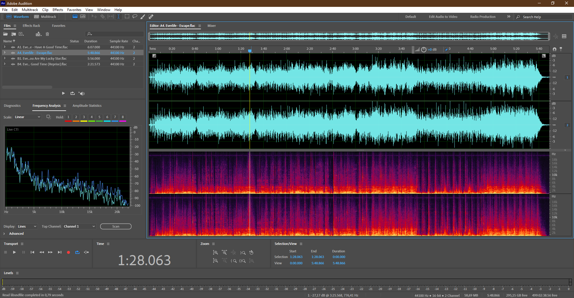Delete selected file with trash icon
Viewport: 574px width, 298px height.
[47, 34]
